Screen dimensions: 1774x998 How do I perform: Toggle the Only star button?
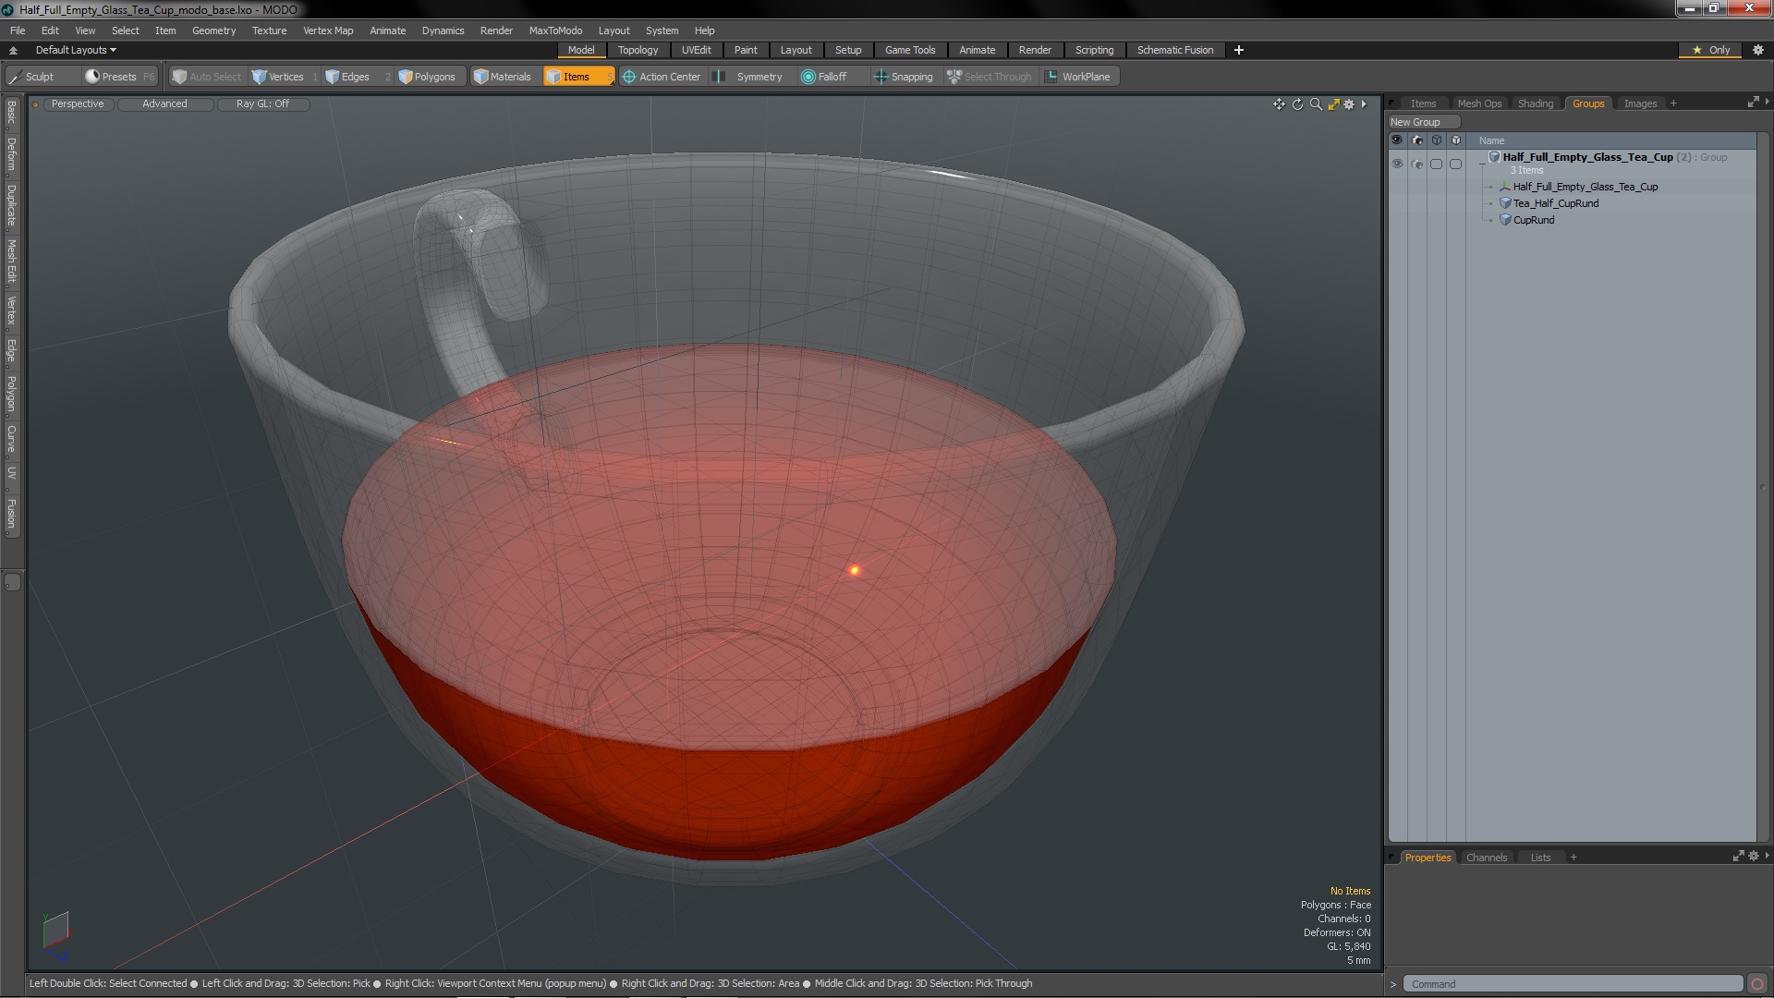click(1710, 50)
